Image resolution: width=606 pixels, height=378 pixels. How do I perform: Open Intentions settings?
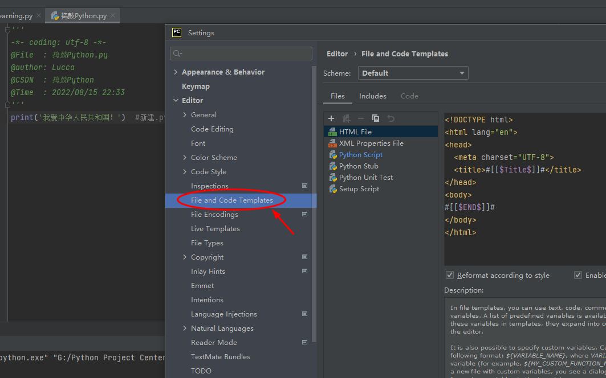coord(207,299)
